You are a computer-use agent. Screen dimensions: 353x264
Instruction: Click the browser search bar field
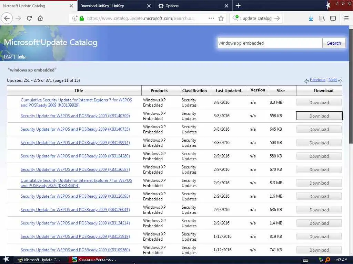(256, 19)
